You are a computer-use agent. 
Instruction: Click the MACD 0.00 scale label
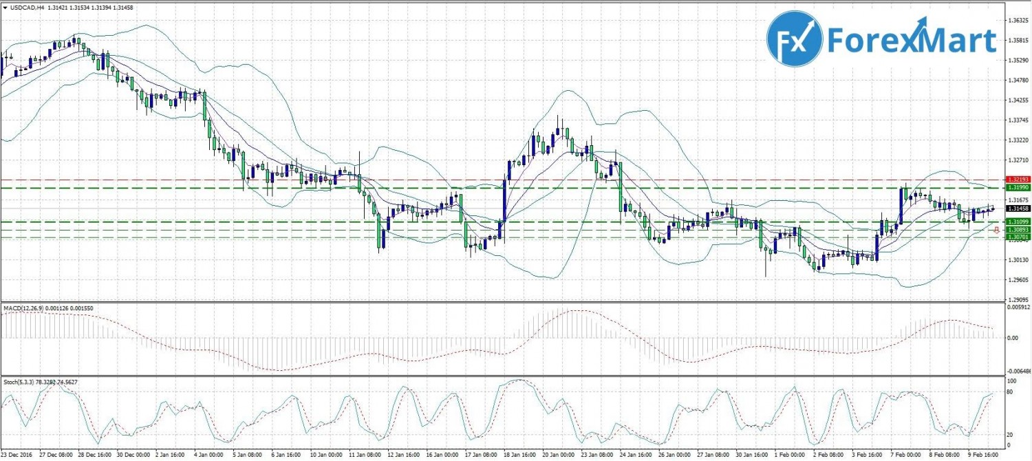click(1013, 338)
